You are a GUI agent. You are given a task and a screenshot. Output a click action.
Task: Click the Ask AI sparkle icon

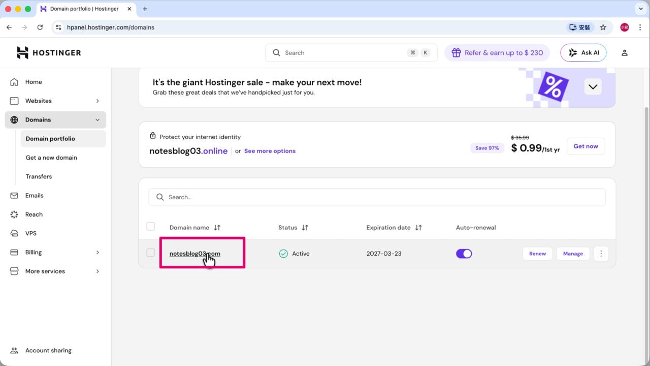pyautogui.click(x=573, y=53)
